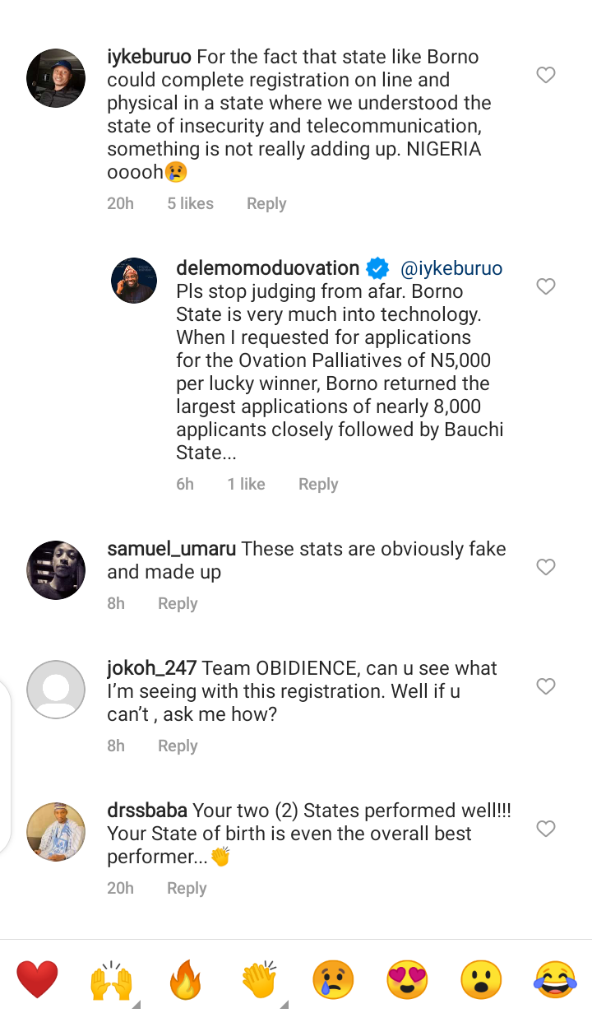Choose the clapping hands emoji
This screenshot has width=592, height=1013.
(x=260, y=979)
